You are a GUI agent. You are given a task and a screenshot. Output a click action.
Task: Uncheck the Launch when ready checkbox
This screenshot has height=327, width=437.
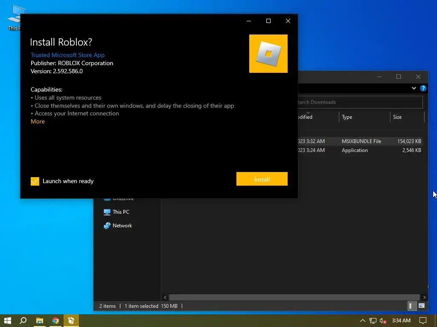click(x=35, y=181)
